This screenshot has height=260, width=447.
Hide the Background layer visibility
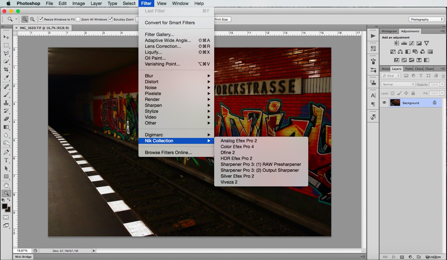tap(384, 103)
